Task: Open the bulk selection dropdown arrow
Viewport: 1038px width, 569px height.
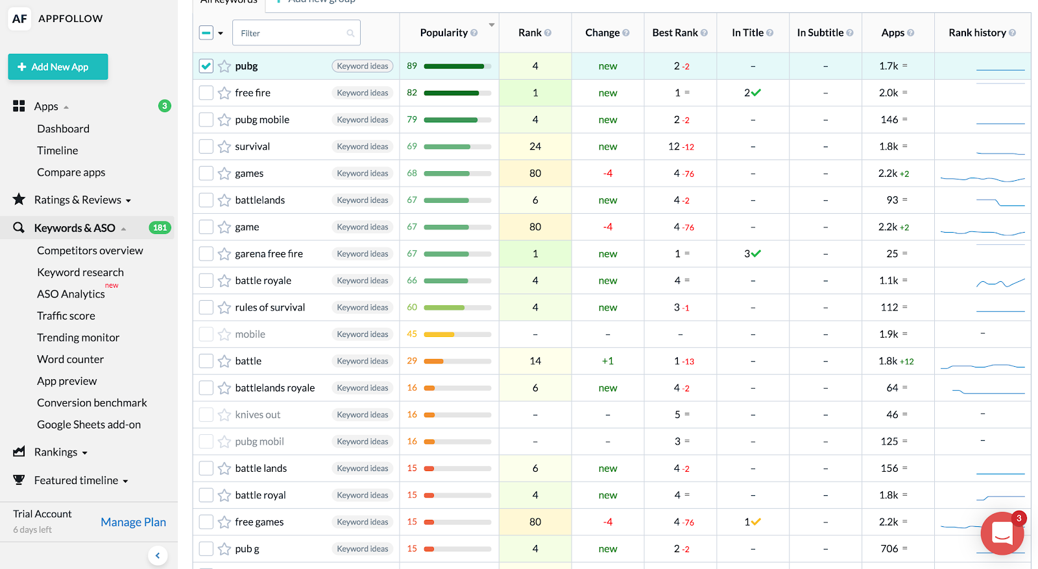Action: point(221,33)
